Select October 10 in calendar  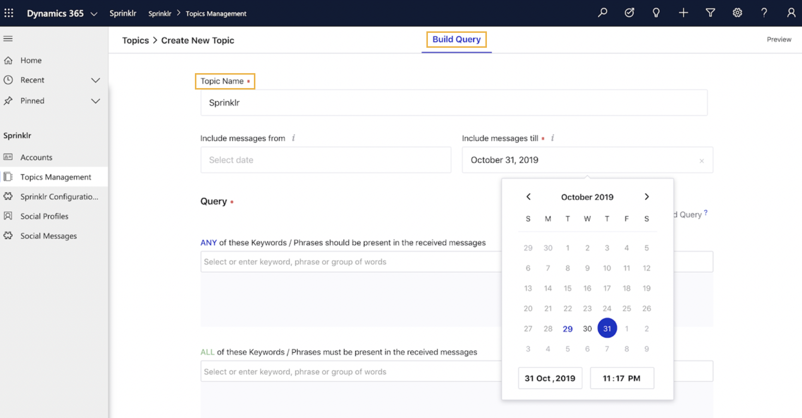pyautogui.click(x=607, y=268)
